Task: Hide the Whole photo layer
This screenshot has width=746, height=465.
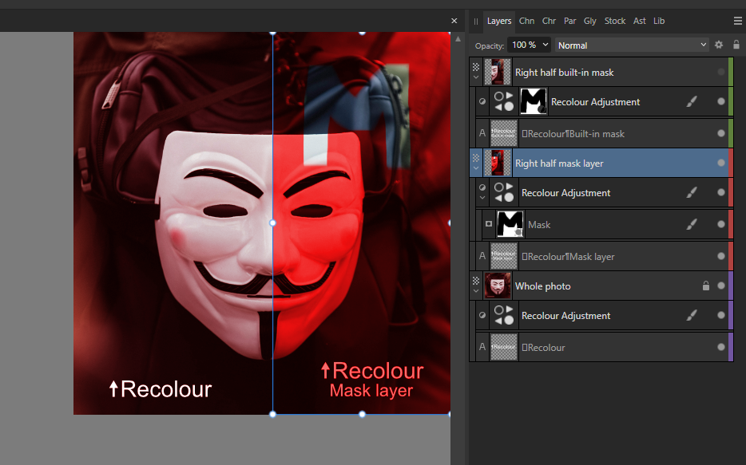Action: [x=720, y=286]
